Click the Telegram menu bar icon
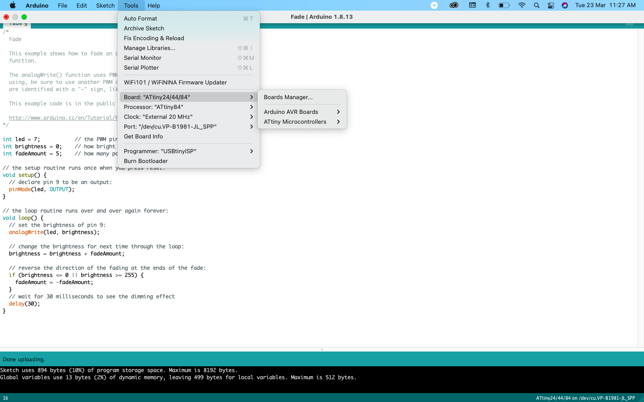The width and height of the screenshot is (644, 402). pos(434,5)
